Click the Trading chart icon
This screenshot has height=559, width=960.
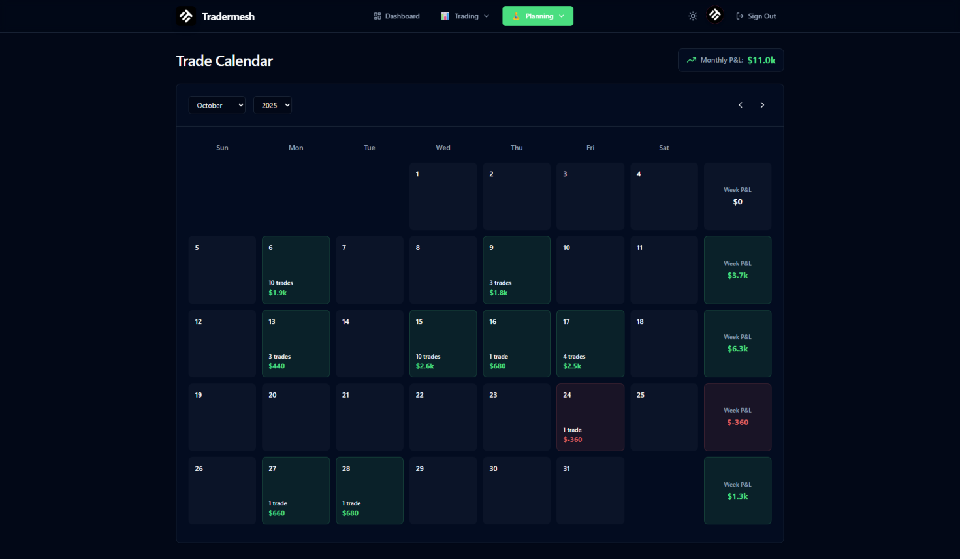point(445,16)
